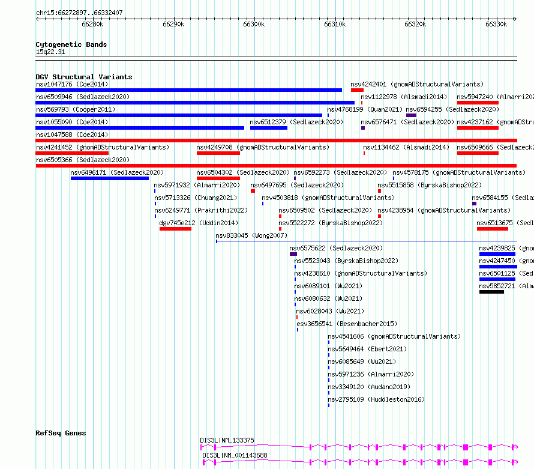Click nsv1134462 (Alsmadi2014) label

tap(406, 147)
